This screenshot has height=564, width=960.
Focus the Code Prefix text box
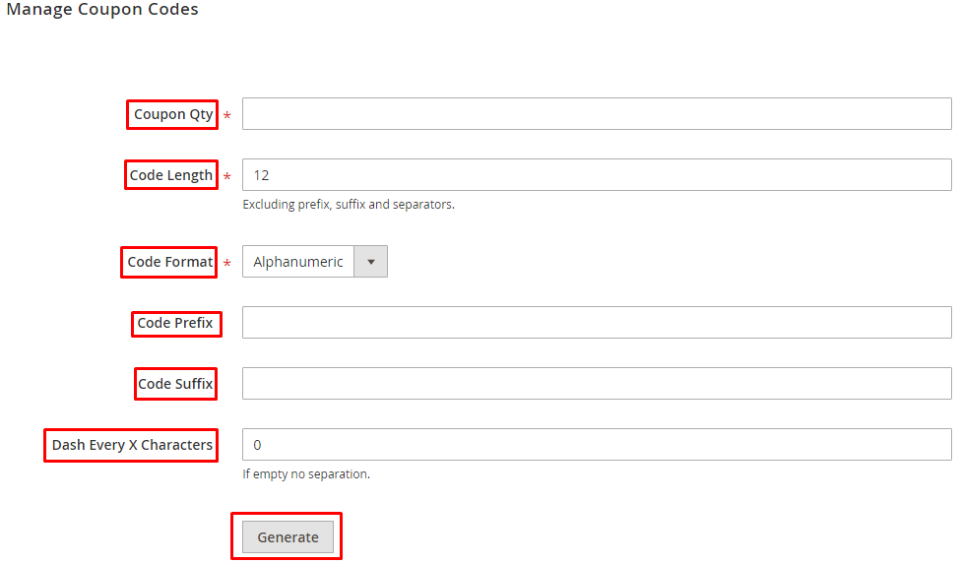597,323
